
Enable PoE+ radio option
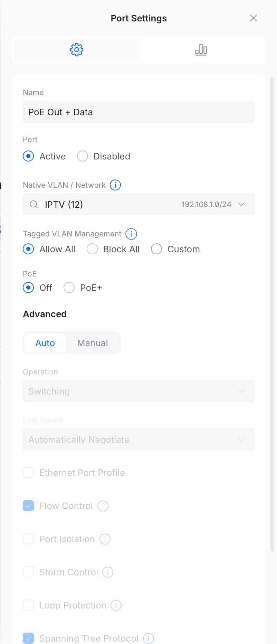(69, 287)
